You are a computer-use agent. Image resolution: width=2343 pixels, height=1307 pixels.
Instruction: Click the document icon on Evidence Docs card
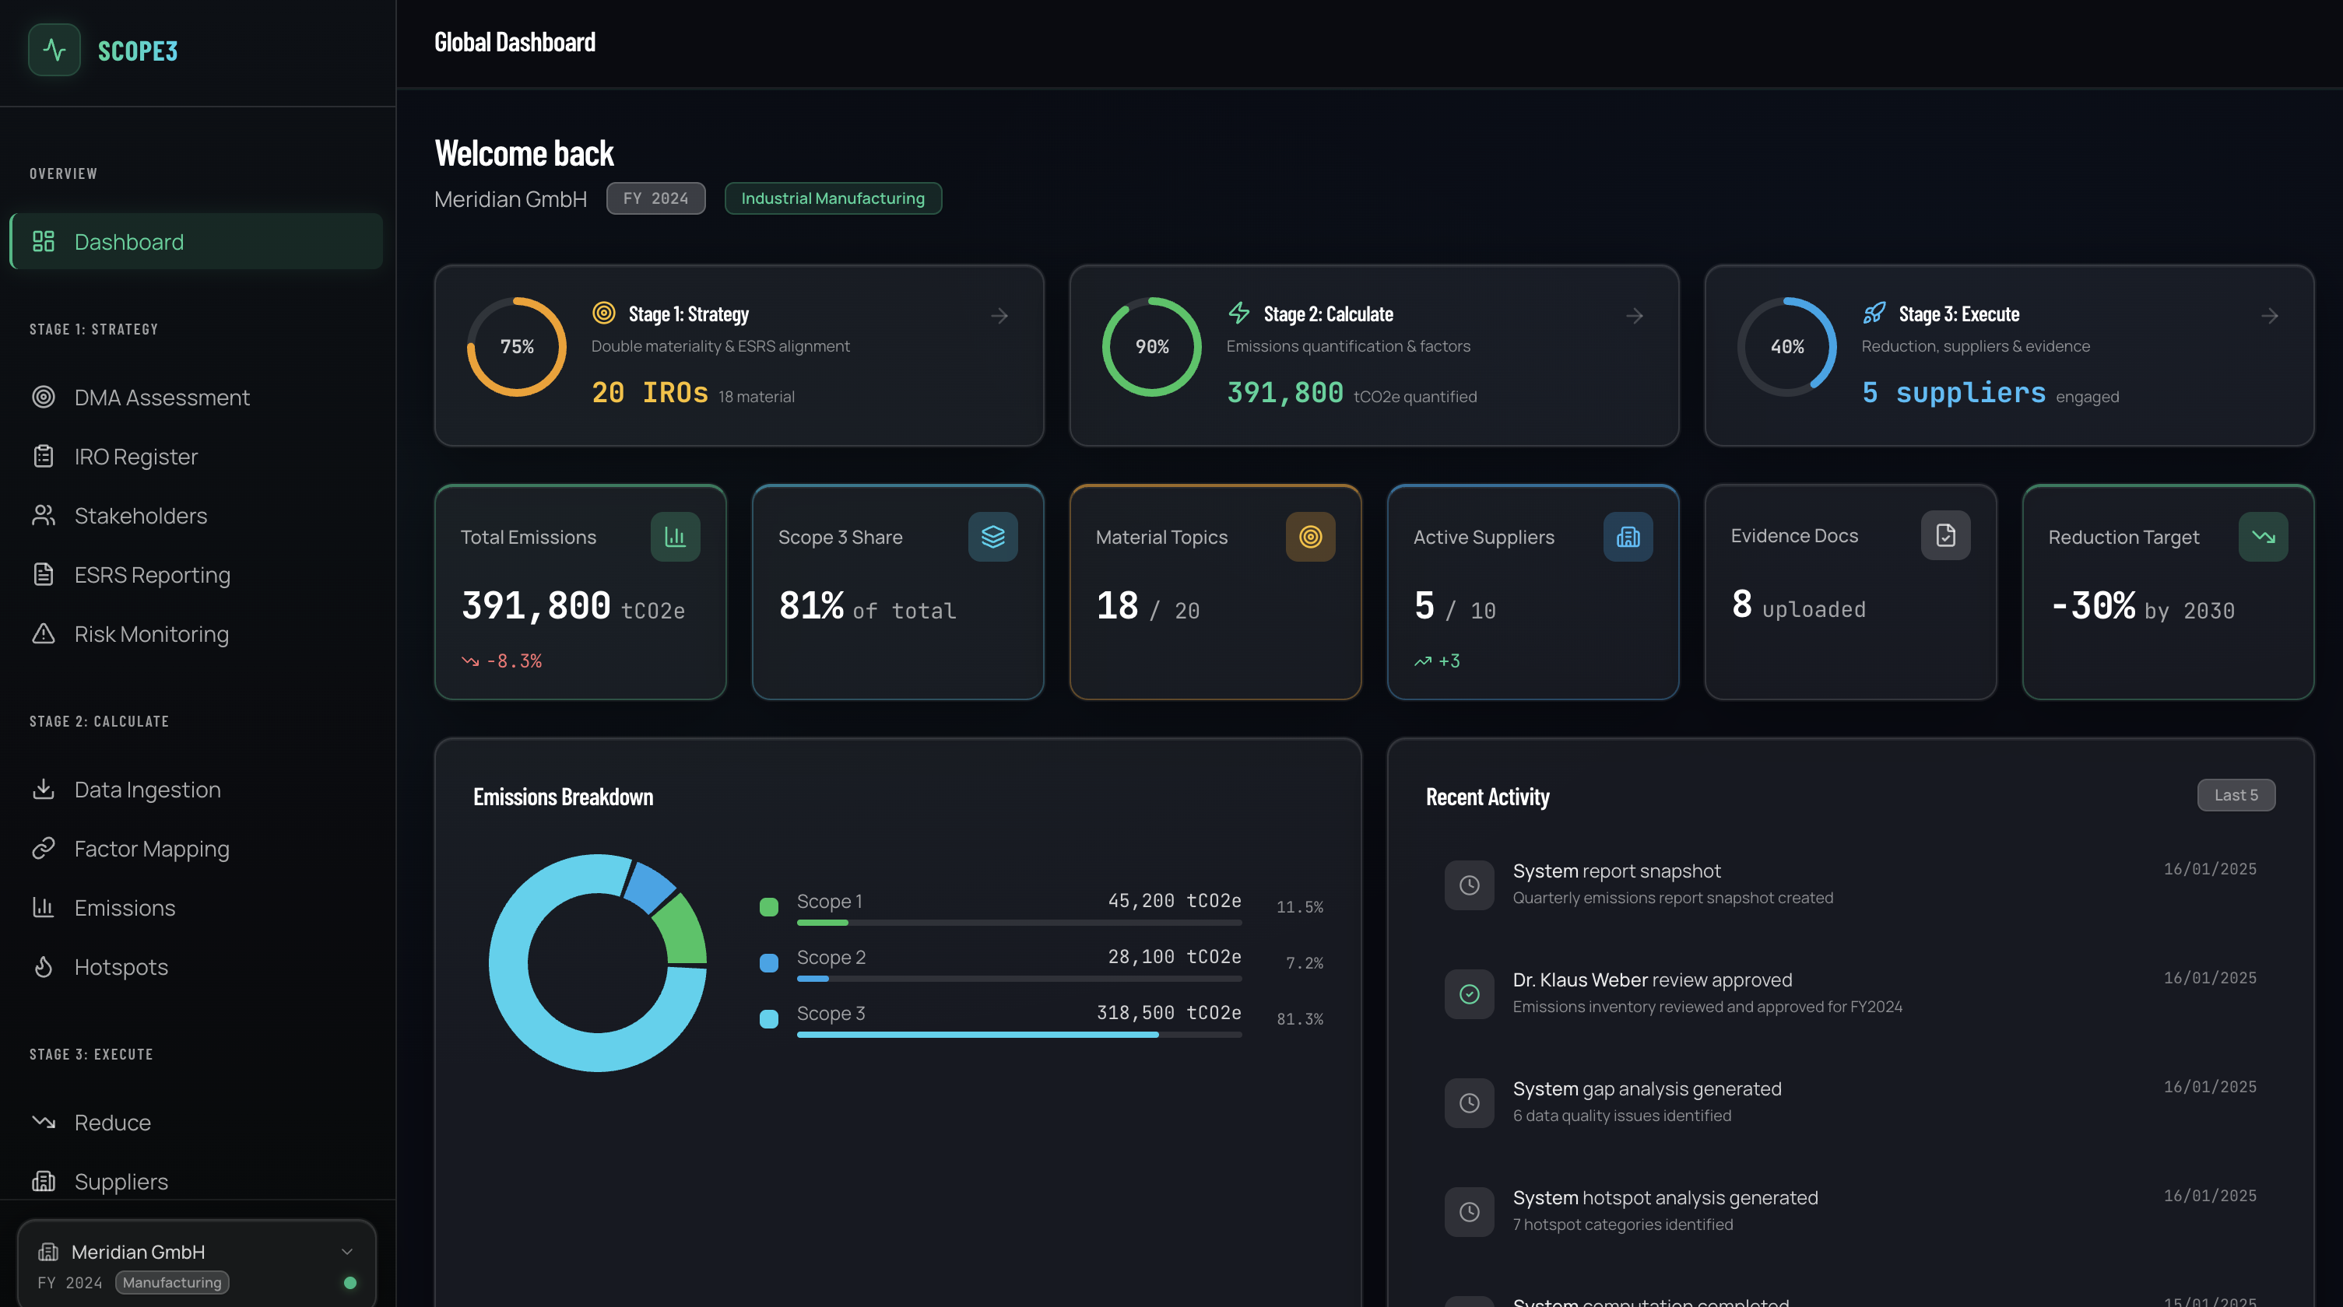pos(1945,535)
